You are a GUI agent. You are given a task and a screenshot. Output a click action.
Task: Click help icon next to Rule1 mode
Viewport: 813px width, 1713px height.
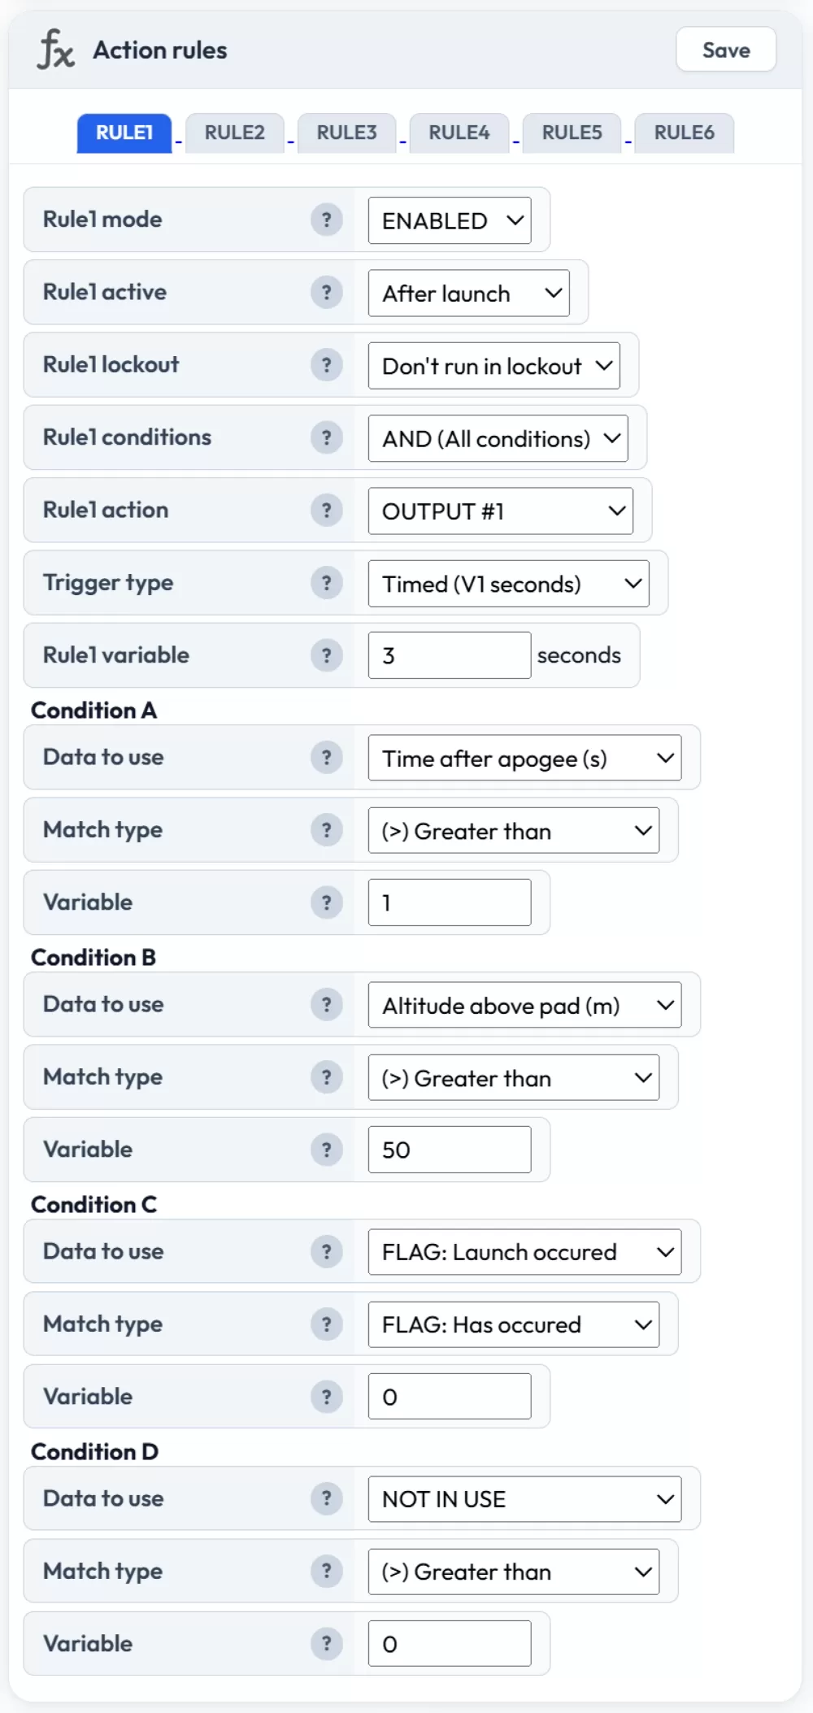tap(327, 220)
